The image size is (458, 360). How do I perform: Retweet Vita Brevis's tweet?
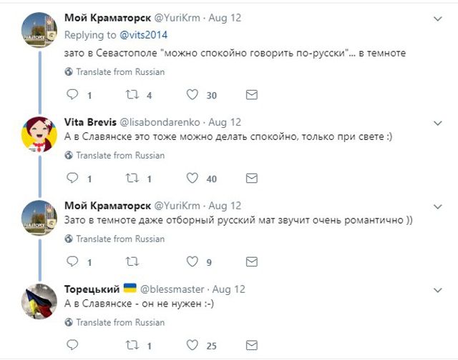[x=132, y=179]
